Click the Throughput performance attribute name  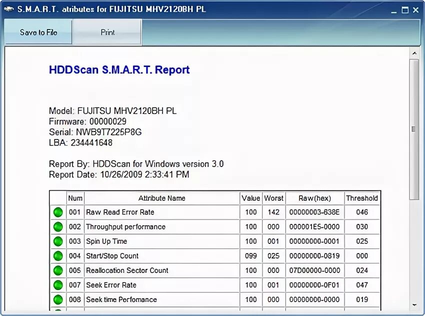click(126, 227)
